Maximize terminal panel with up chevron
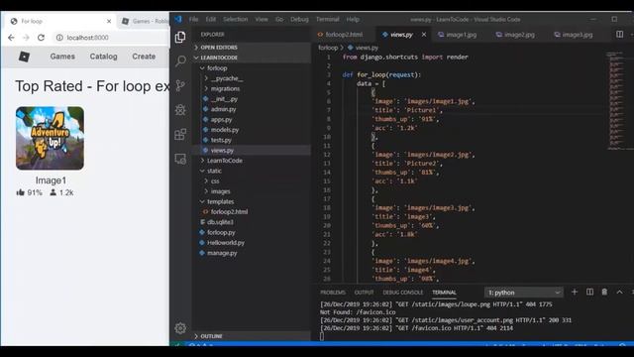The width and height of the screenshot is (634, 357). pyautogui.click(x=619, y=292)
